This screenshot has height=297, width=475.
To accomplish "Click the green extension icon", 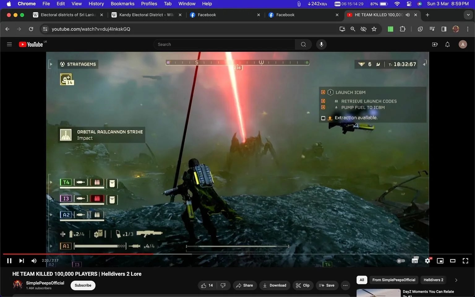I will 391,29.
